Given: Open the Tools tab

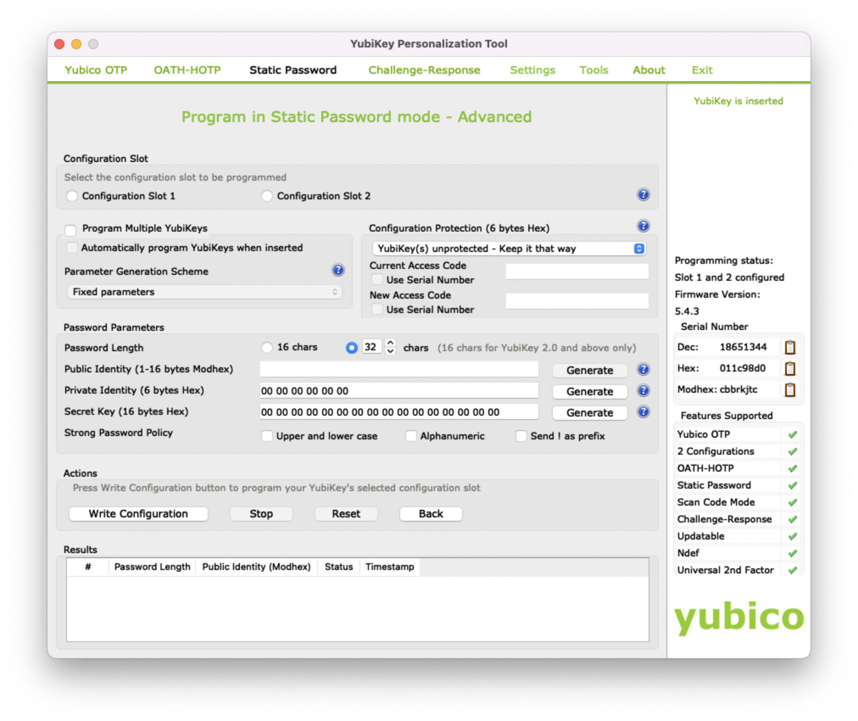Looking at the screenshot, I should point(594,70).
